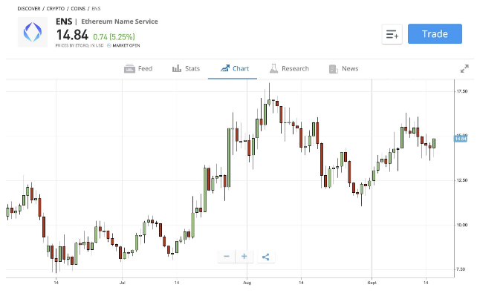Zoom in chart with plus button
Screen dimensions: 480x296
tap(244, 256)
